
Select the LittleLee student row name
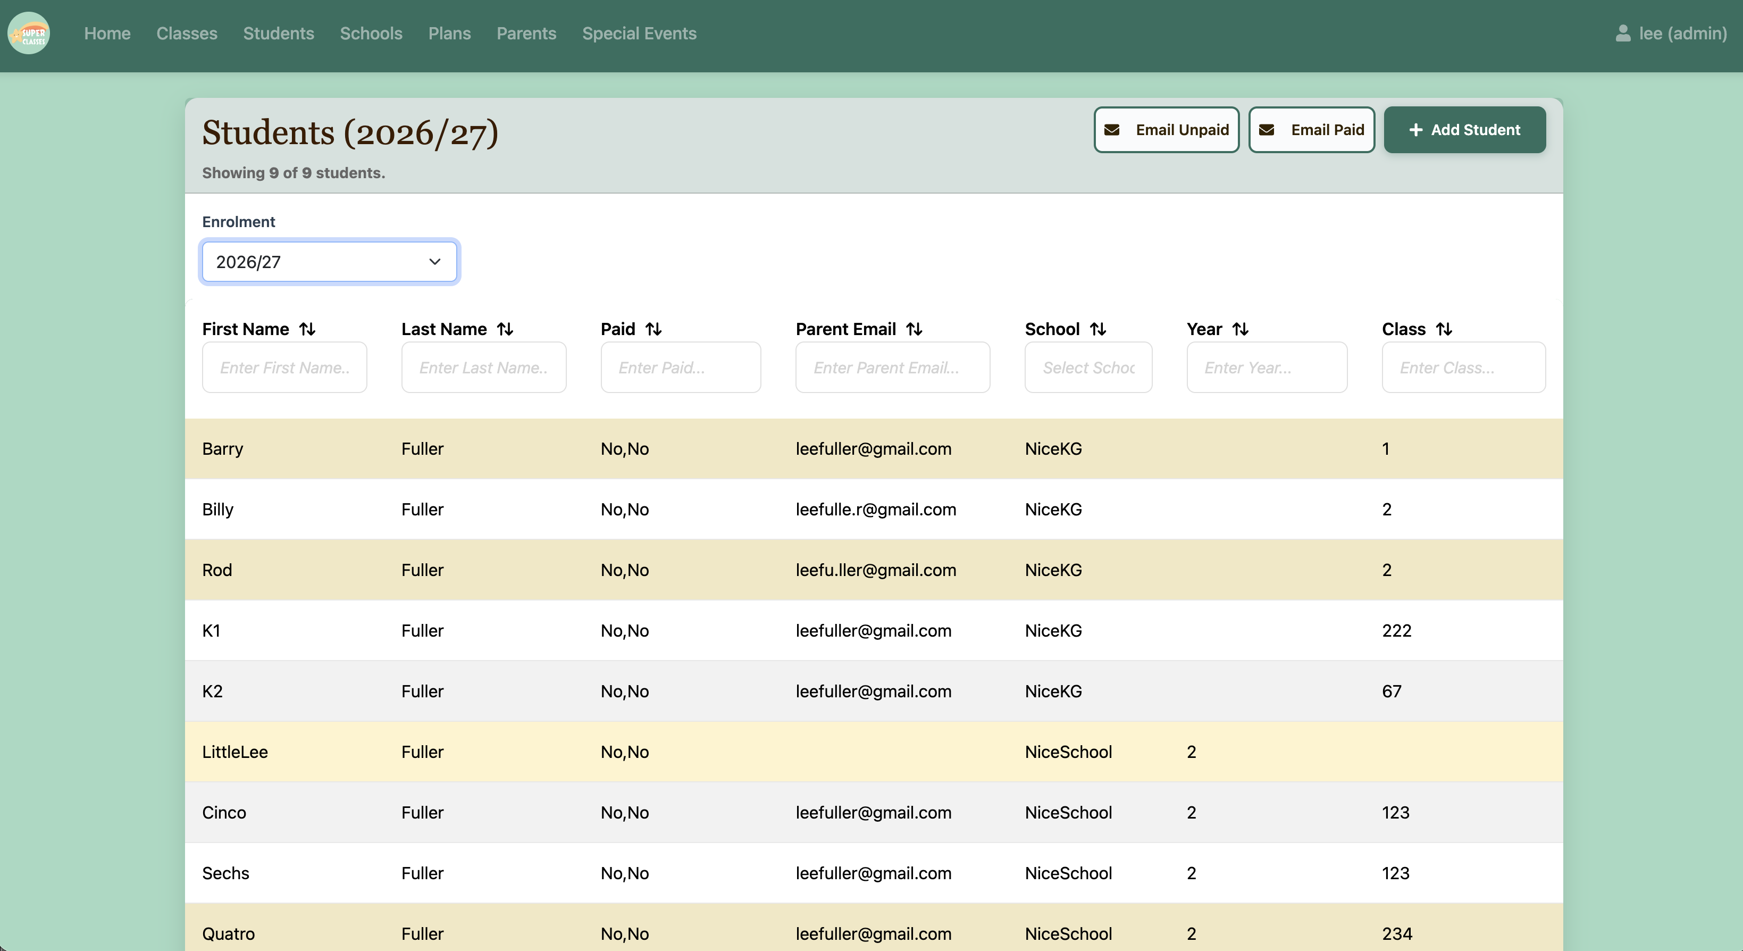[x=235, y=752]
